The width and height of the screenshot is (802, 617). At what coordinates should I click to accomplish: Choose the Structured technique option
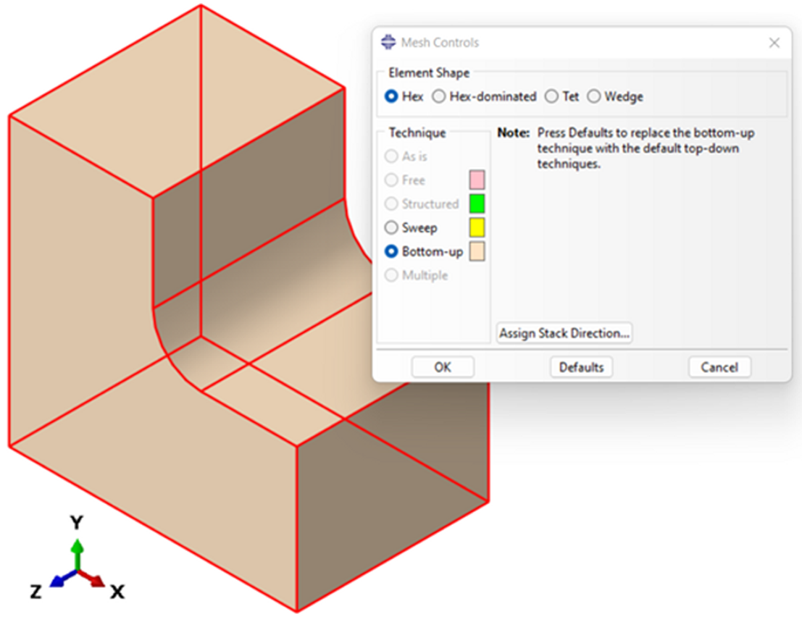[x=392, y=204]
